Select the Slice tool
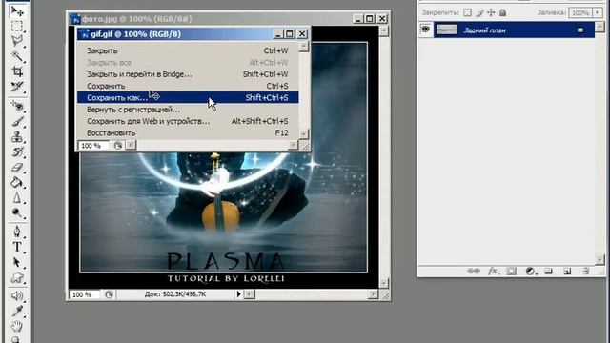 [x=17, y=87]
